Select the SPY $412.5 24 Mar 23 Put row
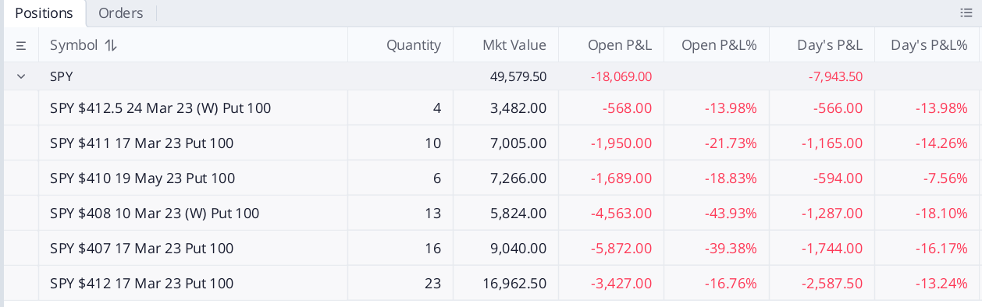This screenshot has width=982, height=307. coord(492,108)
